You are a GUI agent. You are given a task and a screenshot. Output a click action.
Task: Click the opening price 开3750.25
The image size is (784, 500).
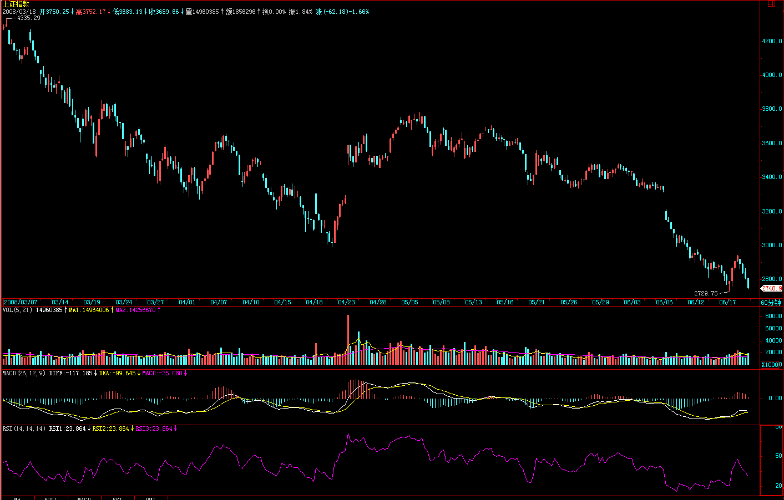(x=54, y=12)
